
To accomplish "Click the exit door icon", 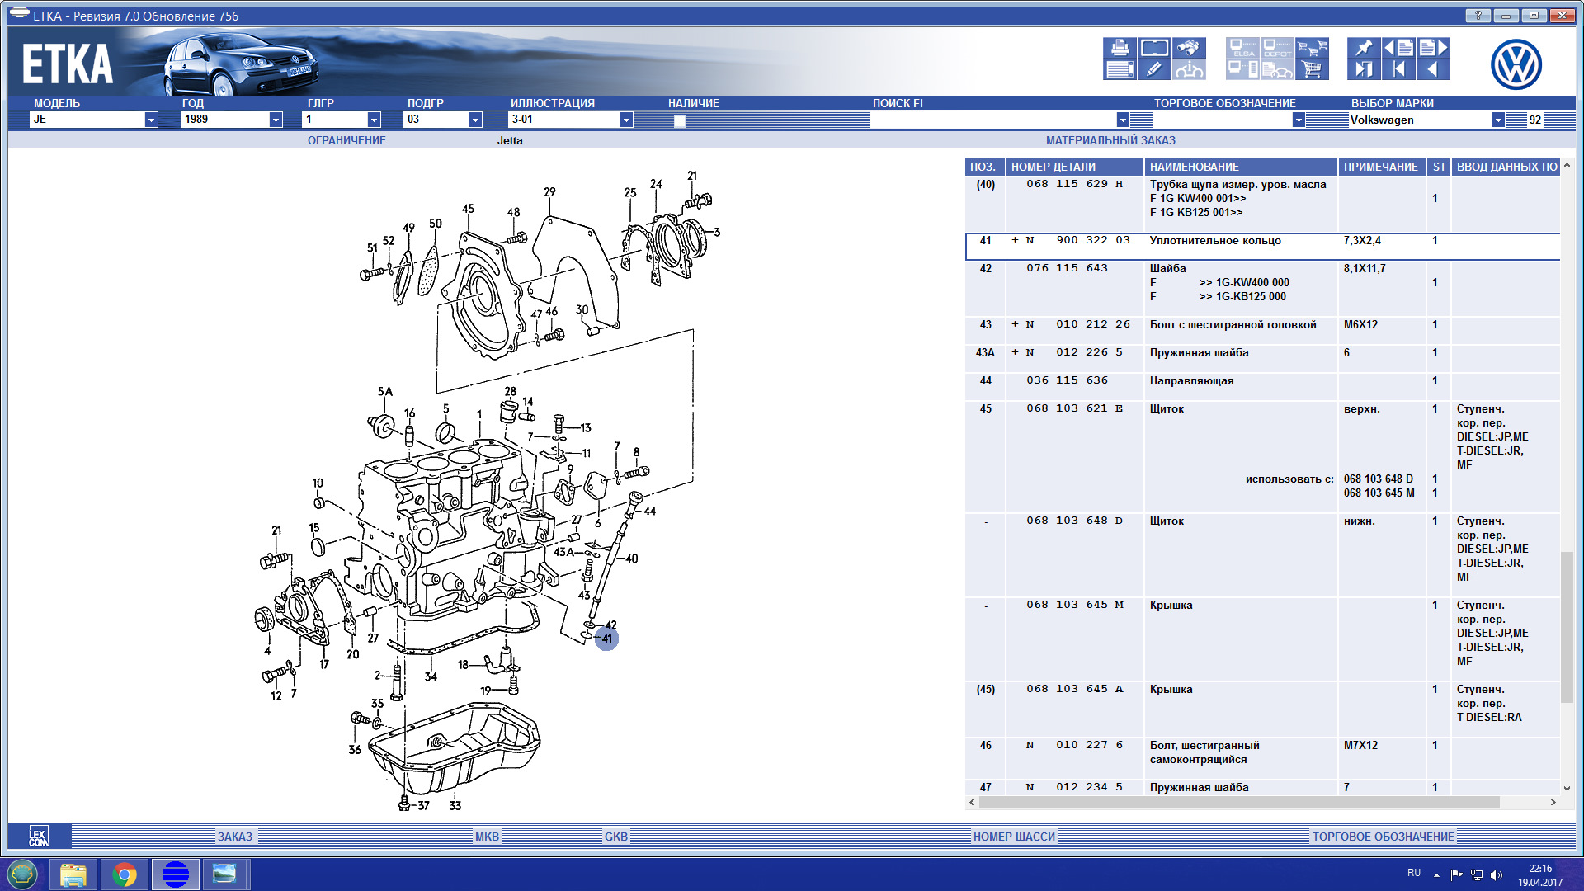I will pos(1364,69).
